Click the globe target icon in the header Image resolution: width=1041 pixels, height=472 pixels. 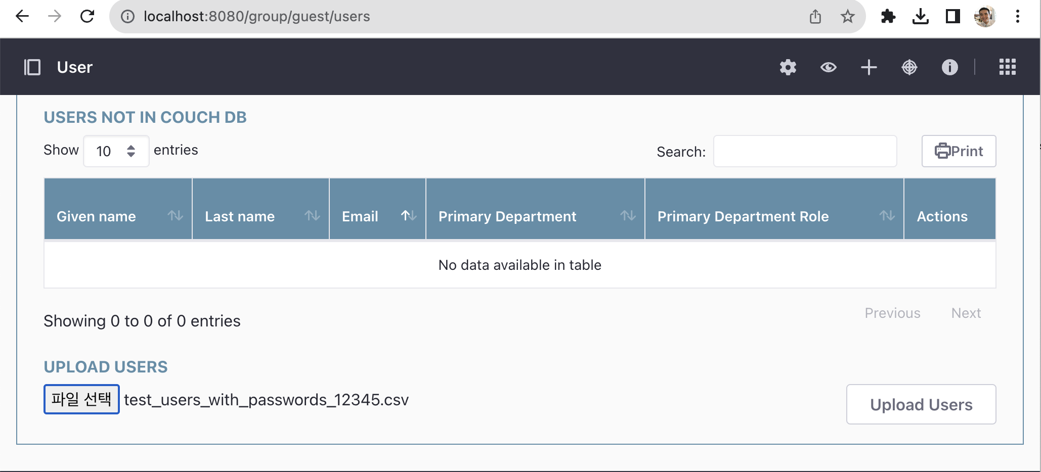tap(909, 67)
